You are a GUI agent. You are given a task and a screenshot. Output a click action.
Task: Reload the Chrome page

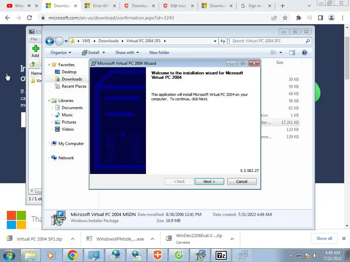click(x=29, y=18)
